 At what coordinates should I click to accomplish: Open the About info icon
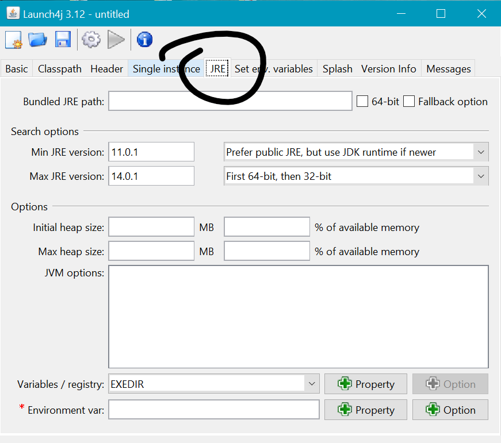[x=144, y=40]
